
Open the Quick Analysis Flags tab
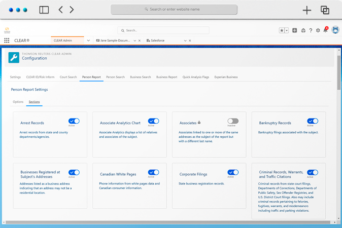[196, 77]
